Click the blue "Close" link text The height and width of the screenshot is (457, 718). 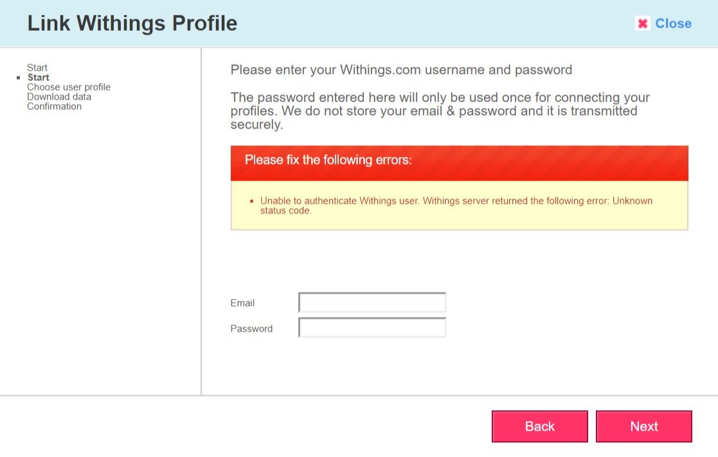coord(673,24)
